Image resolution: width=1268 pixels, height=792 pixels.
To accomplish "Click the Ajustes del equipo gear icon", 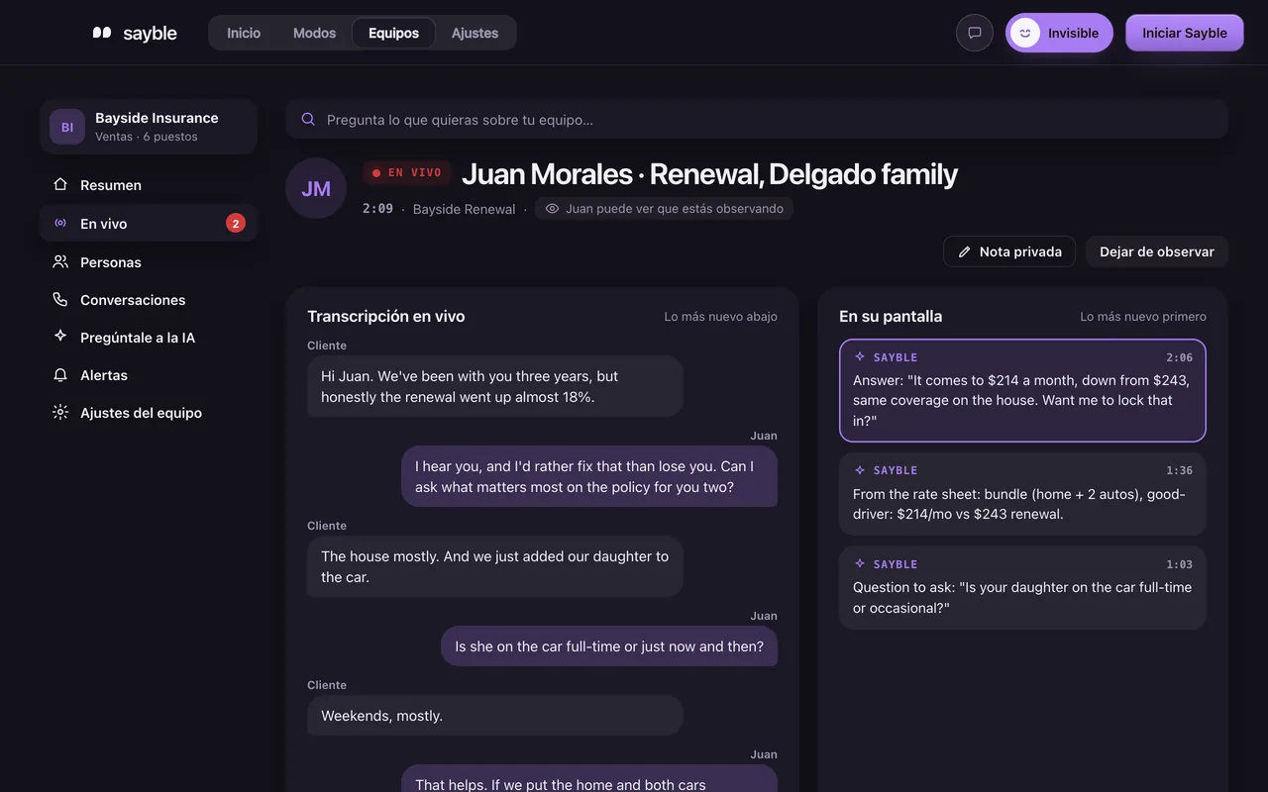I will [60, 413].
